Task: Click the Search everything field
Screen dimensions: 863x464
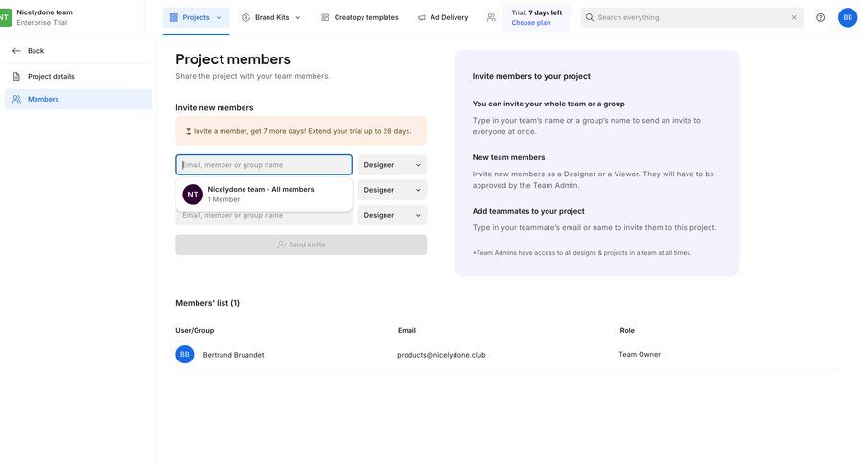Action: (690, 17)
